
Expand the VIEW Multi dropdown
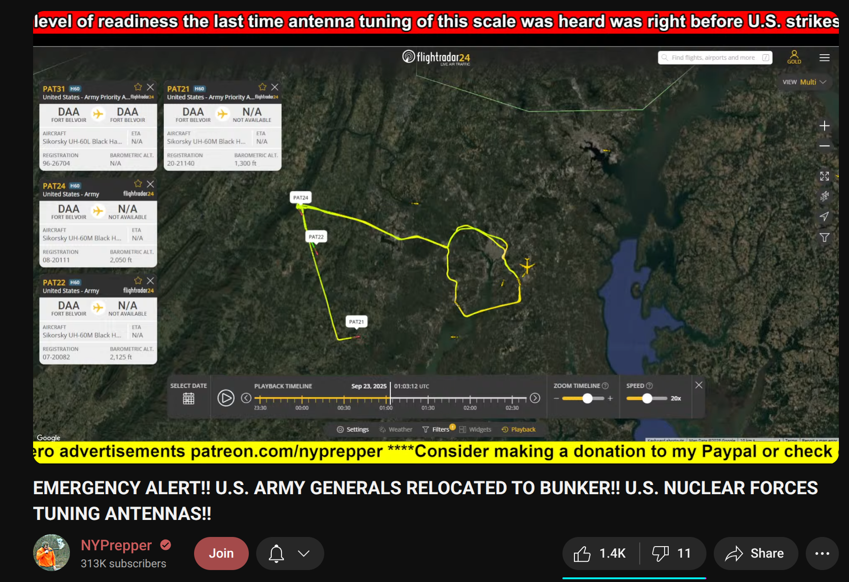pos(805,82)
